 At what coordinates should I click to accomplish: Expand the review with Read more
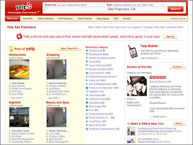(160, 117)
